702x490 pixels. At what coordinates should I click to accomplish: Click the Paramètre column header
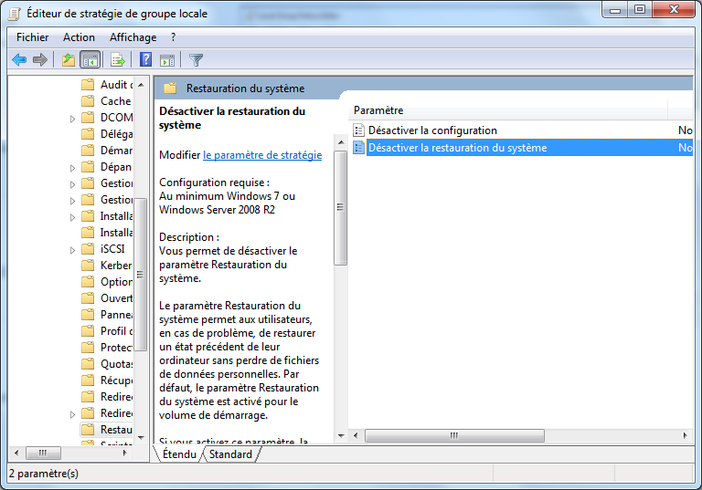507,110
